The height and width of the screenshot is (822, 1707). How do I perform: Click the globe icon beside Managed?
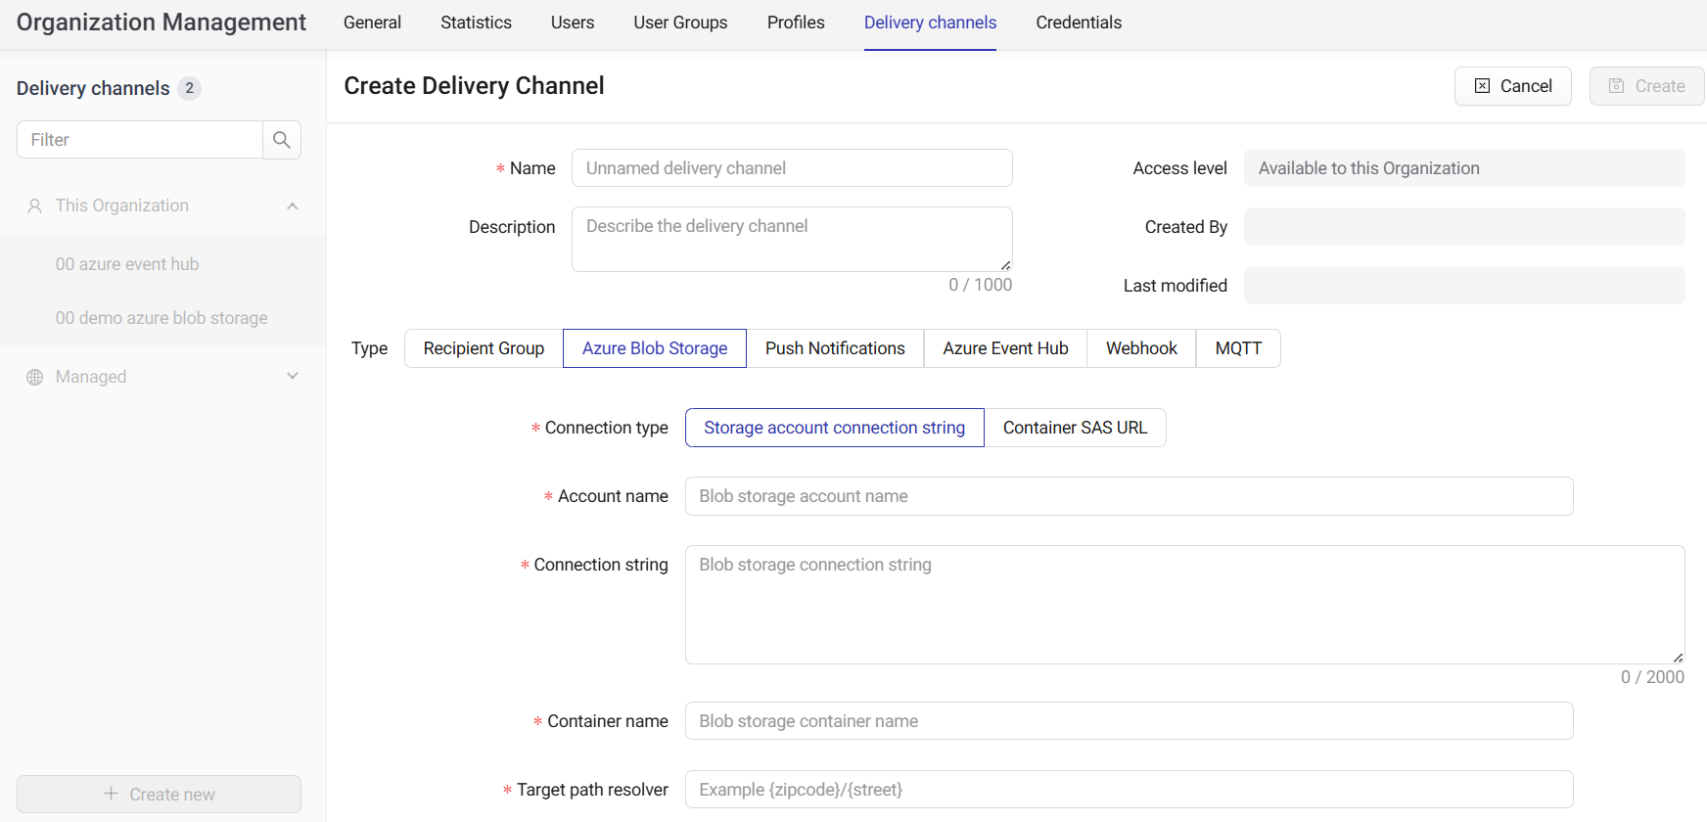(x=35, y=378)
